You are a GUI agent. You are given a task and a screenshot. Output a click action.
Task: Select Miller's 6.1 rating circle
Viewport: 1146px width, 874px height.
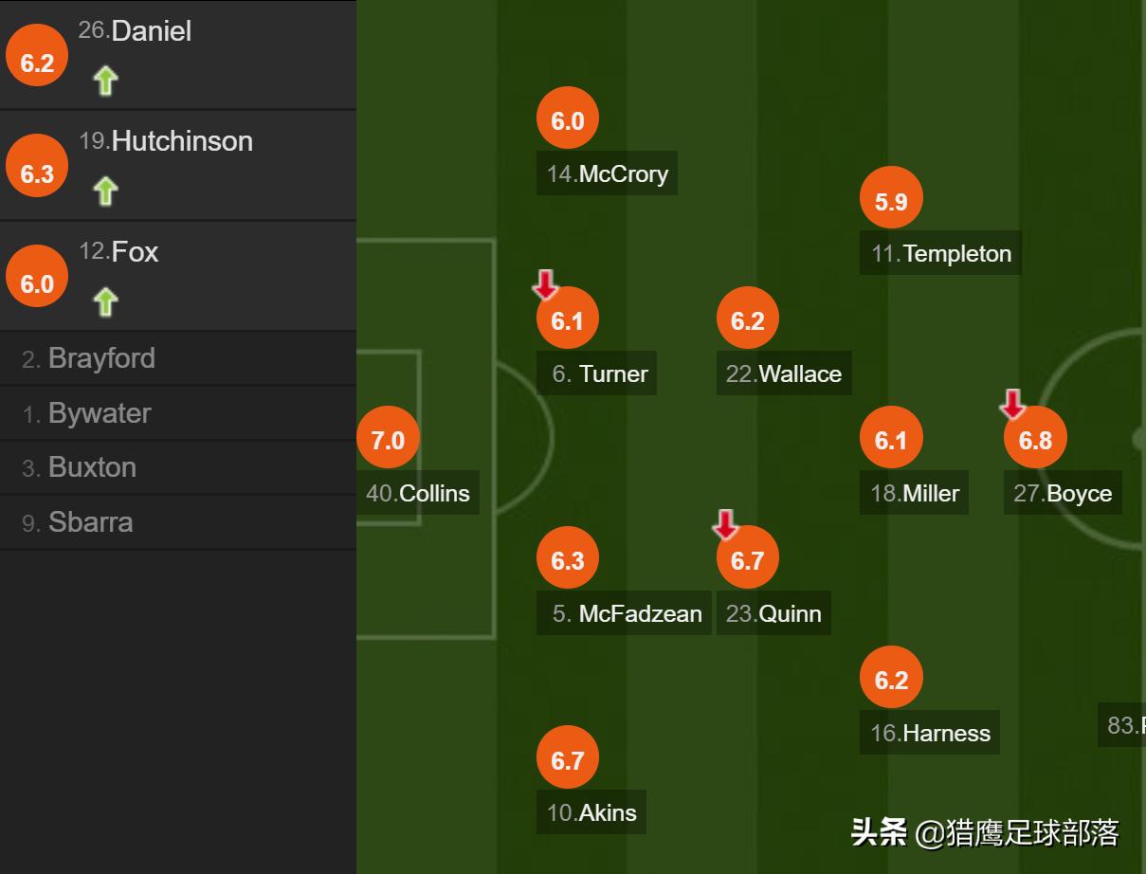pyautogui.click(x=890, y=437)
